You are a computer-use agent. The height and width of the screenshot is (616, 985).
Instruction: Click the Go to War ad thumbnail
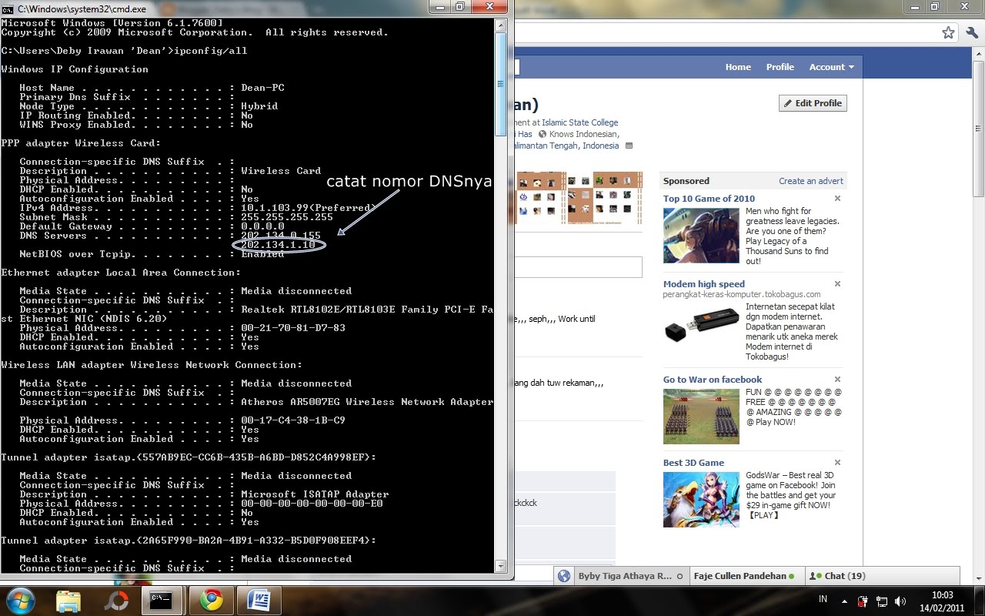pos(701,416)
